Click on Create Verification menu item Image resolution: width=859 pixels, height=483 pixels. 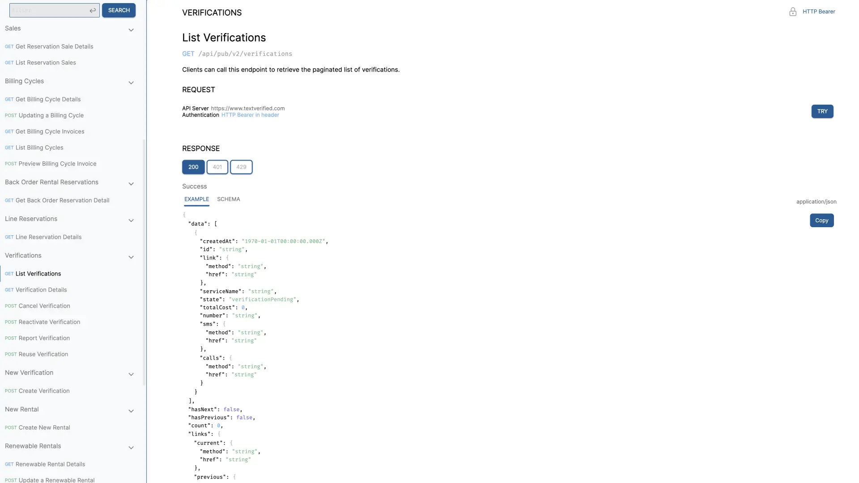tap(44, 390)
